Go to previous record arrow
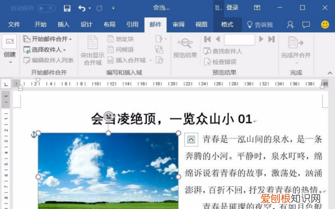The image size is (335, 209). (218, 39)
